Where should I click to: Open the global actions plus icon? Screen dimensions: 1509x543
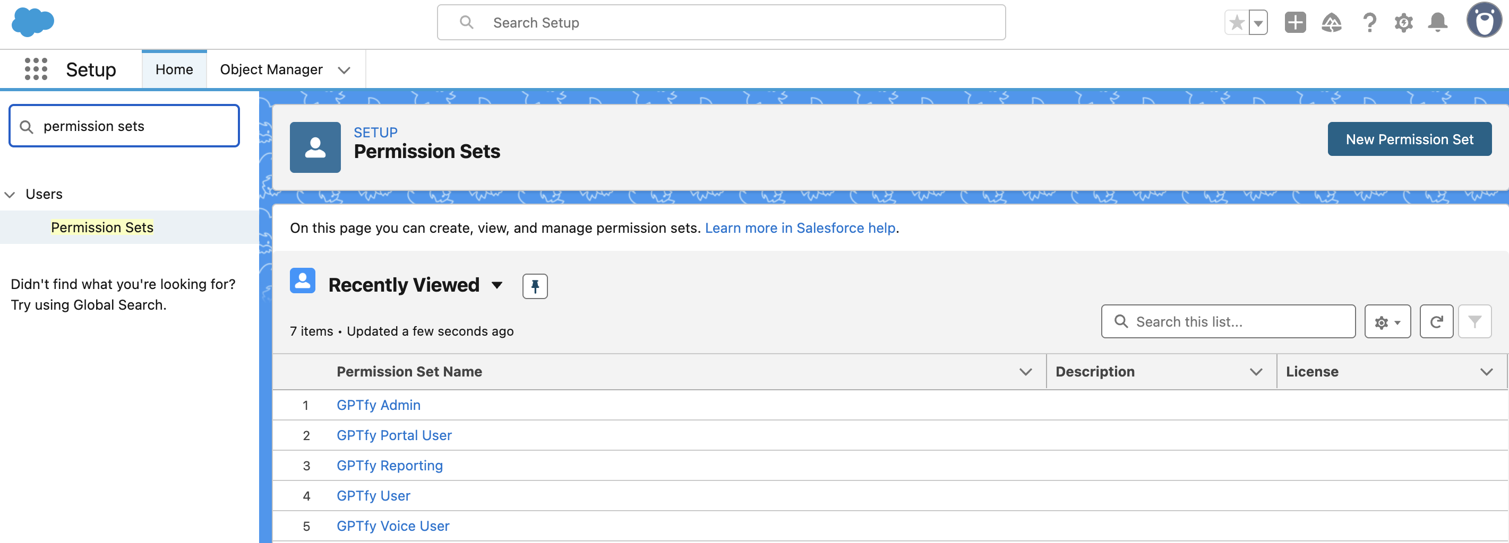point(1294,23)
